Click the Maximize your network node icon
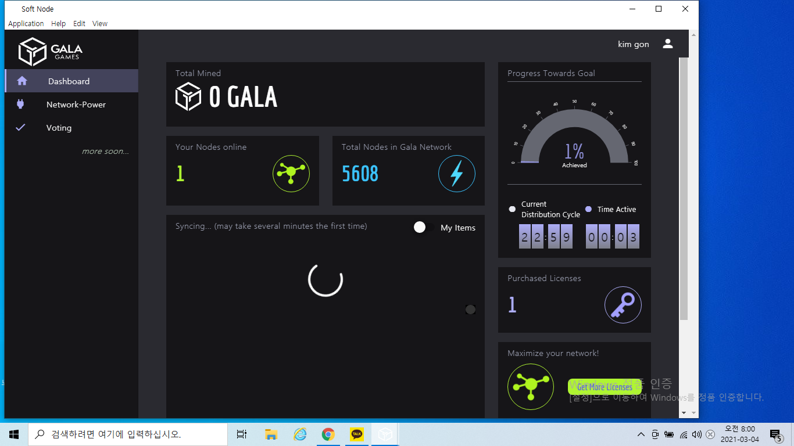The width and height of the screenshot is (794, 446). pos(531,387)
